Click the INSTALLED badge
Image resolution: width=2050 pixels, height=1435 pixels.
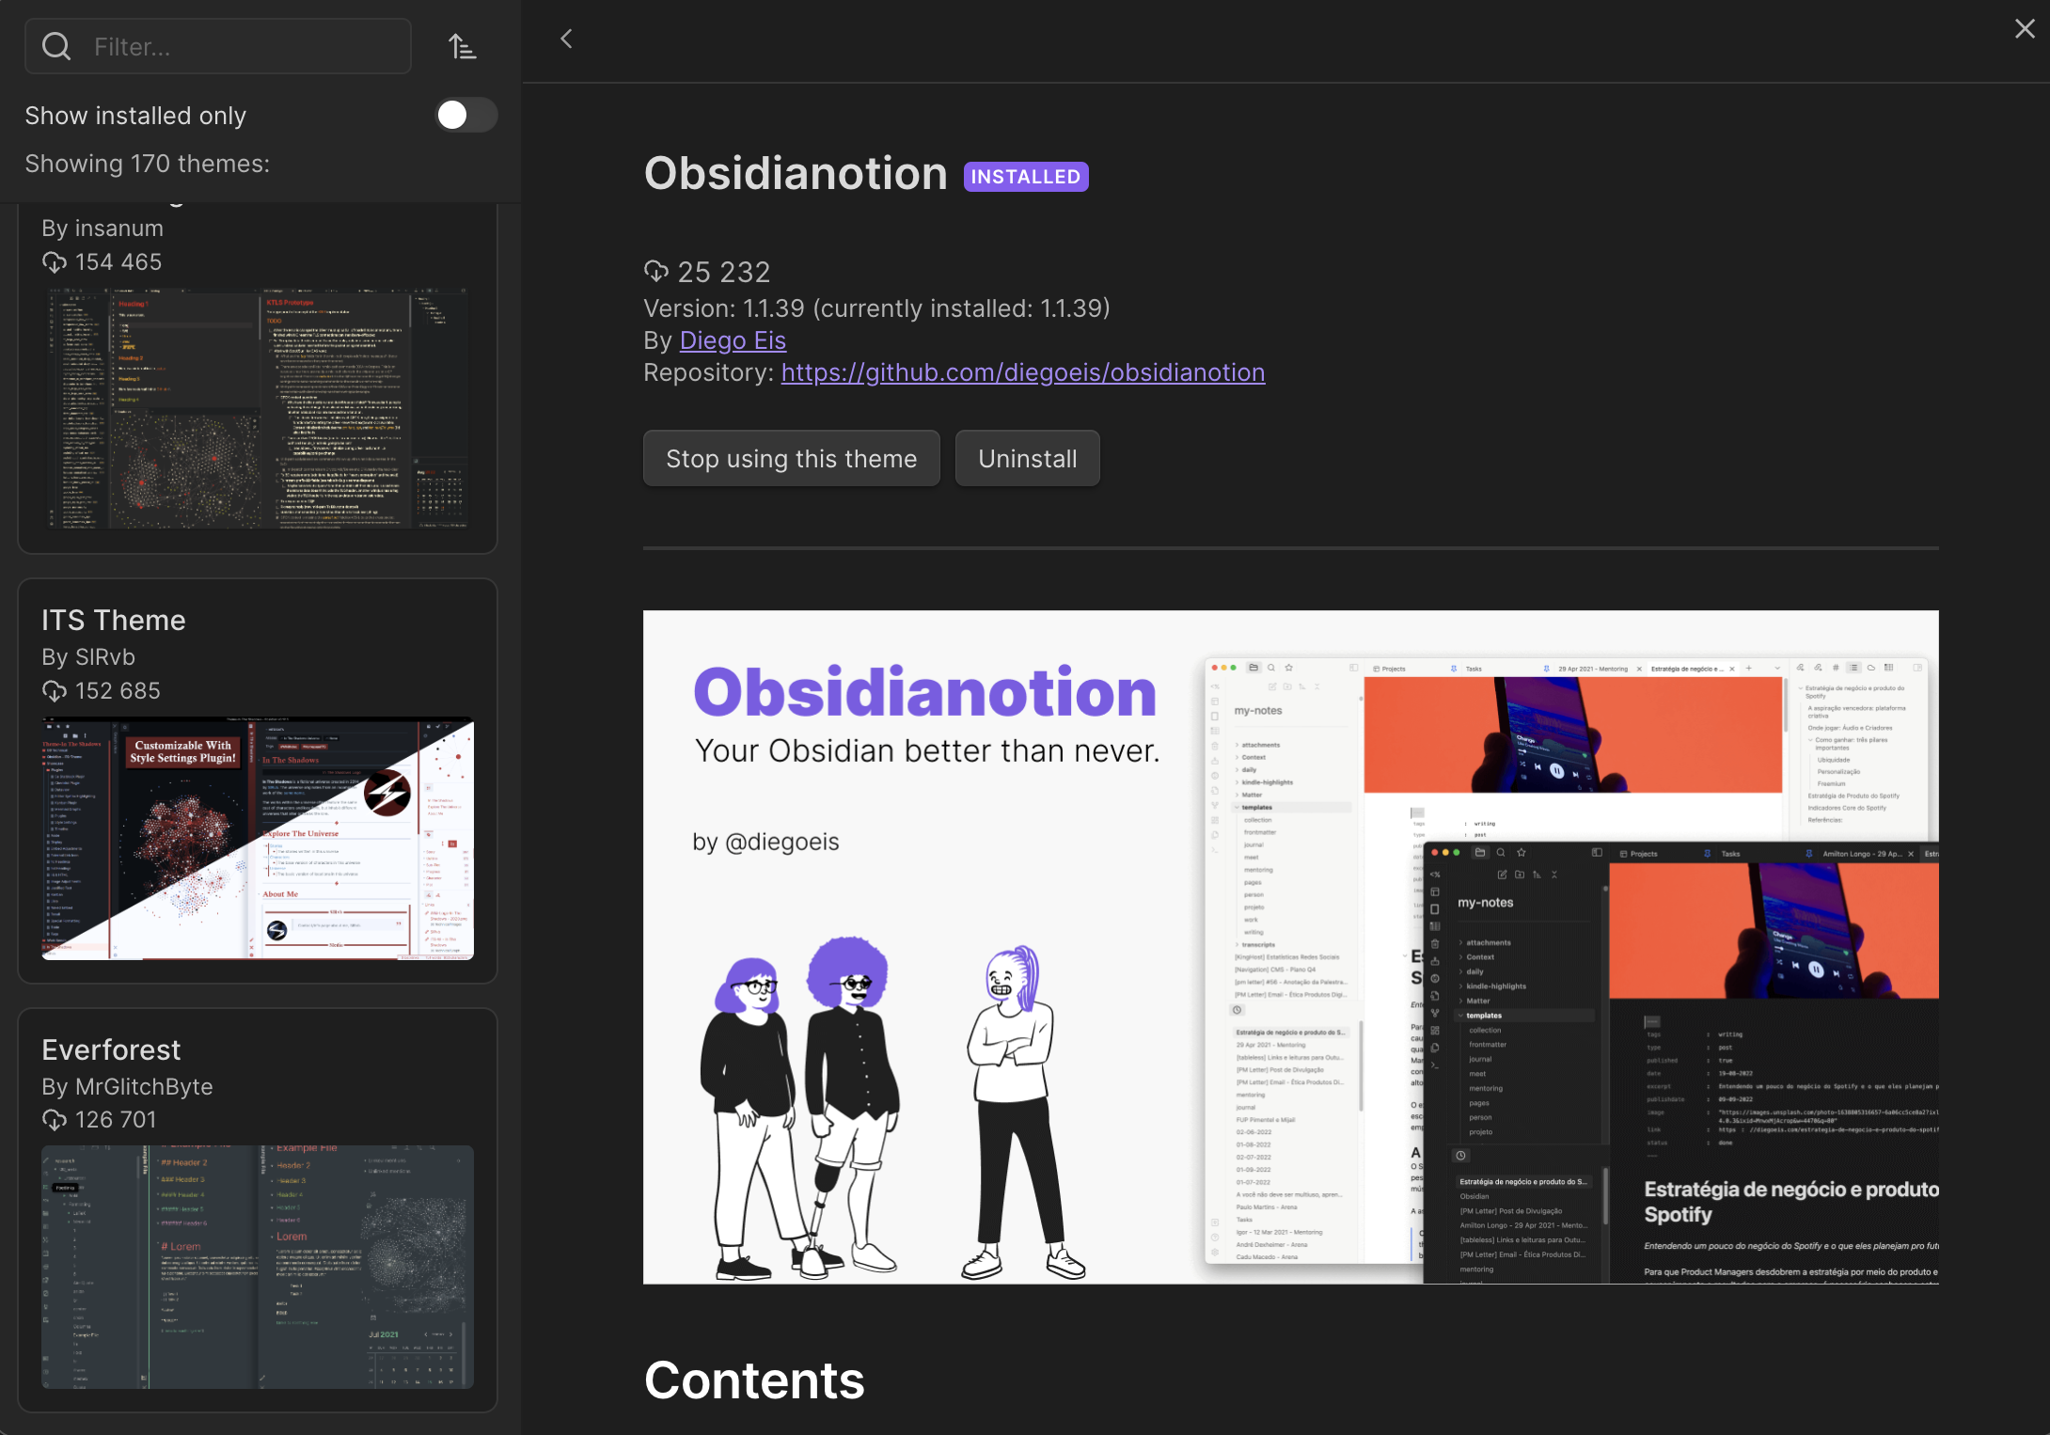tap(1026, 177)
